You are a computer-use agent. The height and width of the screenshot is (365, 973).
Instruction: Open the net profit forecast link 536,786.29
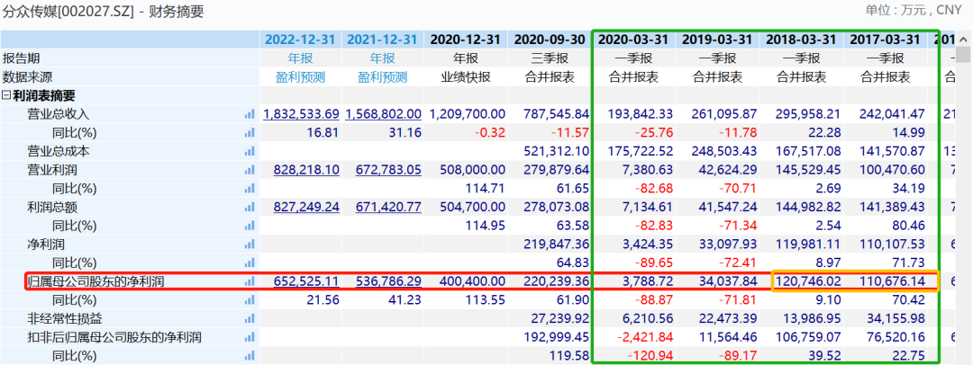(388, 281)
